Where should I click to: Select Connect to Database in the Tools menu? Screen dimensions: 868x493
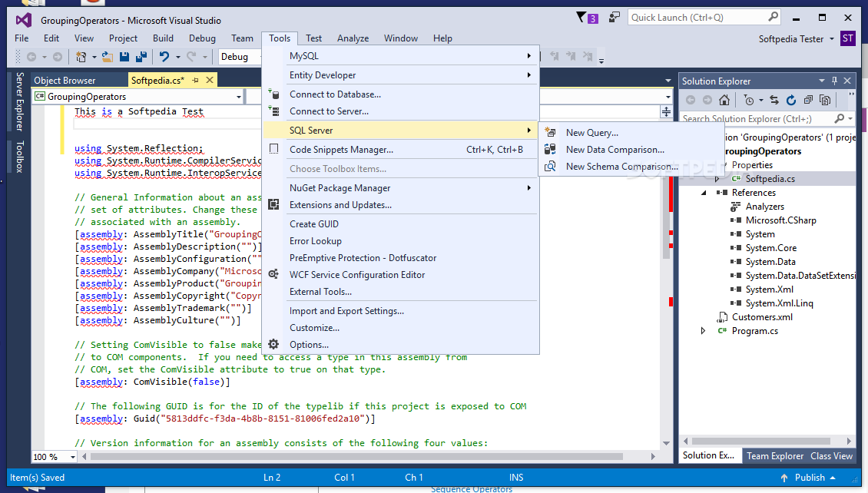click(x=400, y=94)
